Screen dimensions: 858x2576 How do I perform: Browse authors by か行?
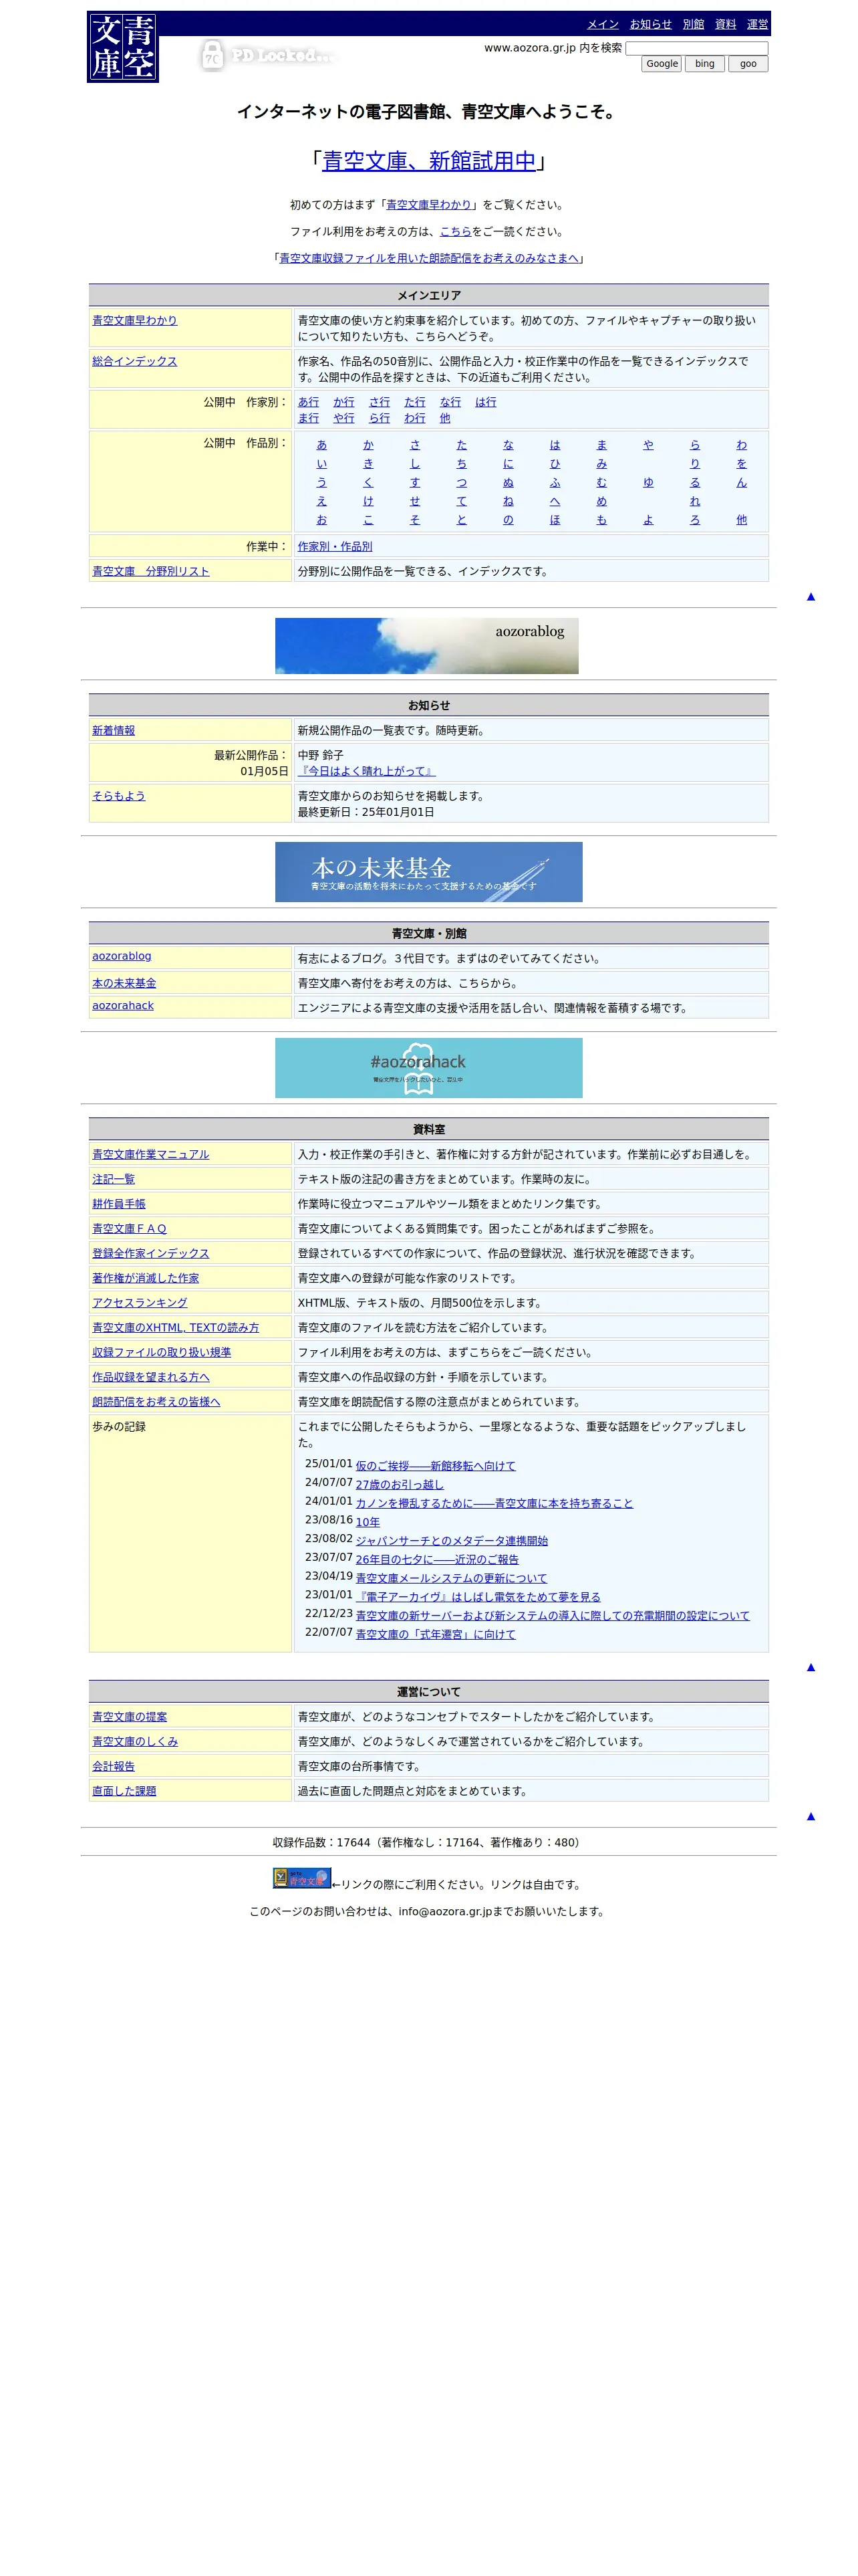(x=343, y=402)
